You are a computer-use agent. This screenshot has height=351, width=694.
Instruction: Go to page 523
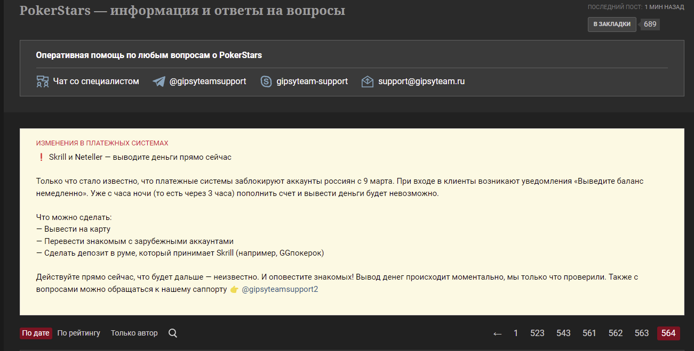click(537, 333)
